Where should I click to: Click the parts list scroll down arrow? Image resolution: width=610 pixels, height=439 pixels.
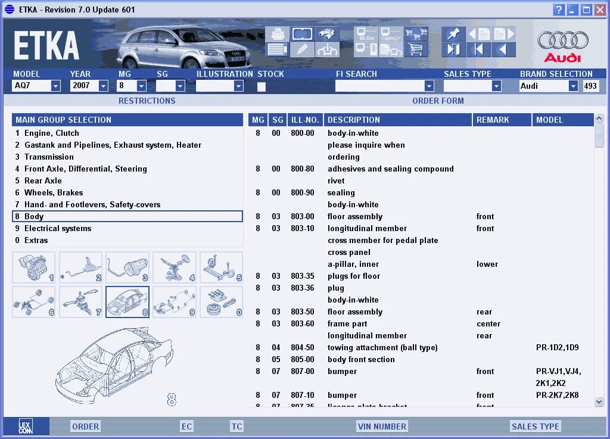click(x=599, y=401)
